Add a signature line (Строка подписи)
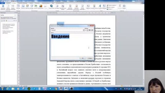The image size is (165, 93). [x=112, y=5]
